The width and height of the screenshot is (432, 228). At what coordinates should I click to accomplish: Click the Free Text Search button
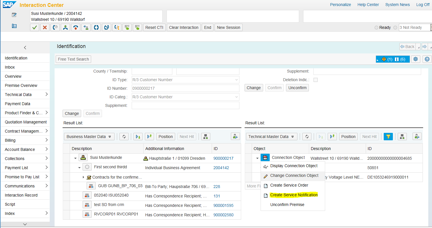[73, 59]
